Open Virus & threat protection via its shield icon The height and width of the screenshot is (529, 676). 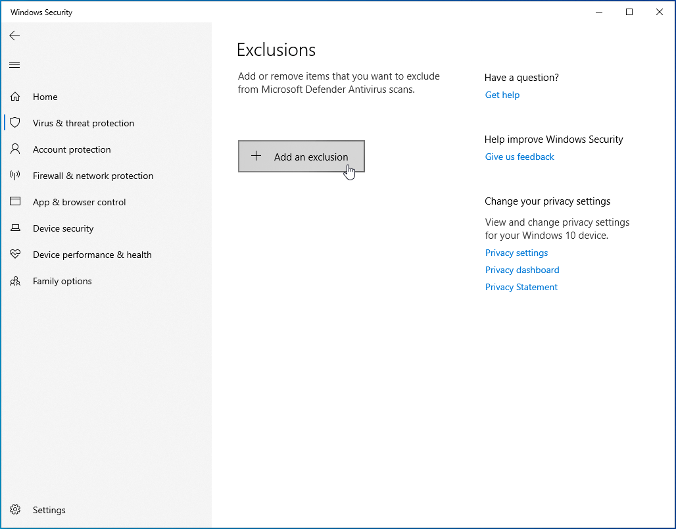coord(15,122)
